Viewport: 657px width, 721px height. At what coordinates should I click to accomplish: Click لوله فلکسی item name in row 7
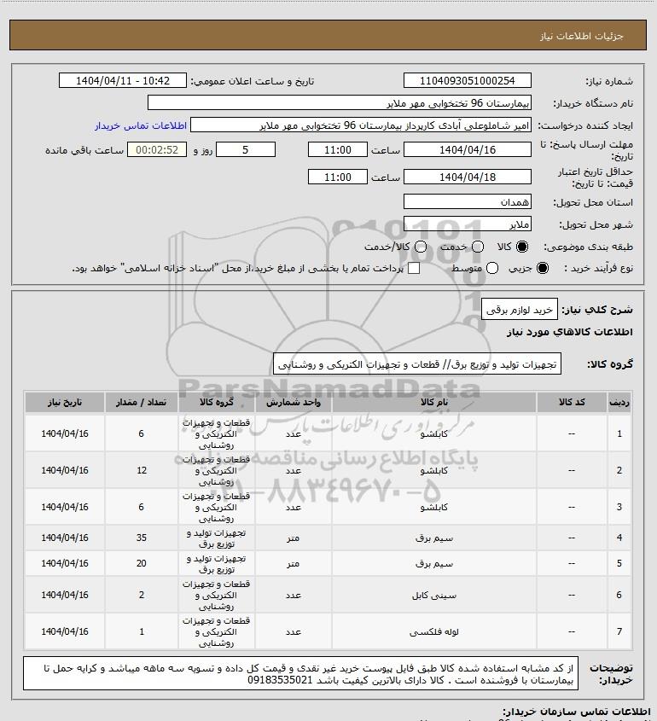coord(434,631)
